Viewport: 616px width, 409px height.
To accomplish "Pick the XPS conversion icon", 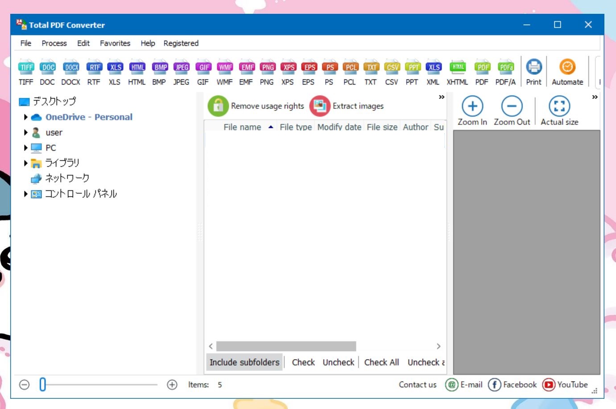I will (x=288, y=72).
